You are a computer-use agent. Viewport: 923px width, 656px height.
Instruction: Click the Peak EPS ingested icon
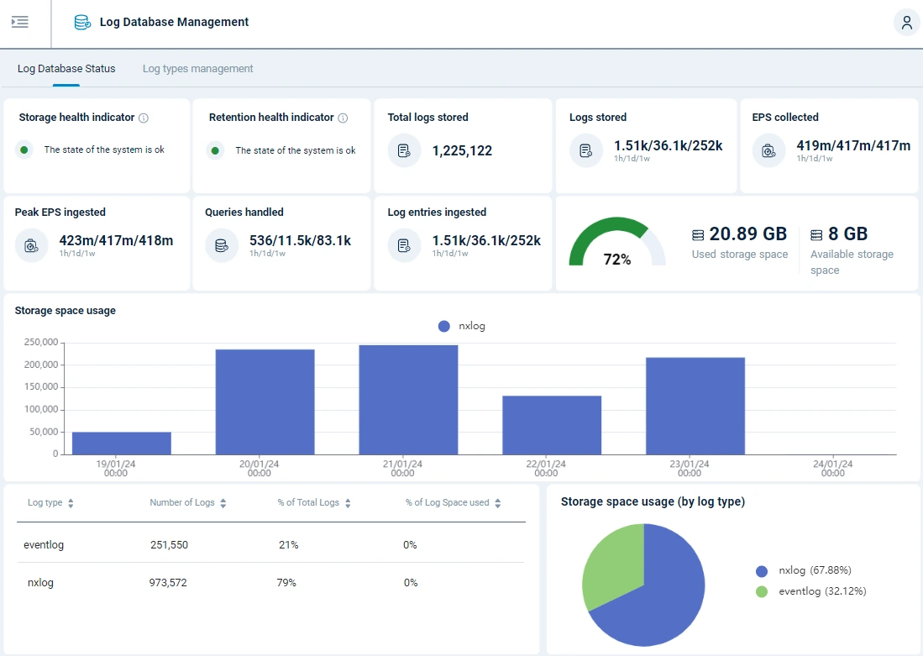pos(32,244)
